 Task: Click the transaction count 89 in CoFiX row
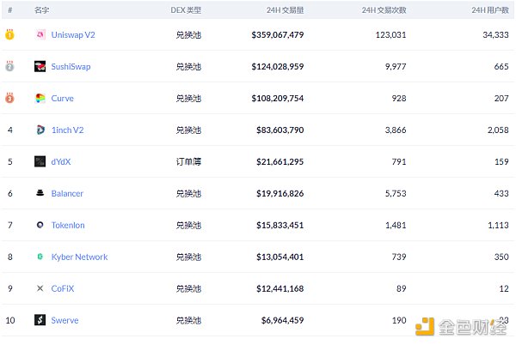401,288
